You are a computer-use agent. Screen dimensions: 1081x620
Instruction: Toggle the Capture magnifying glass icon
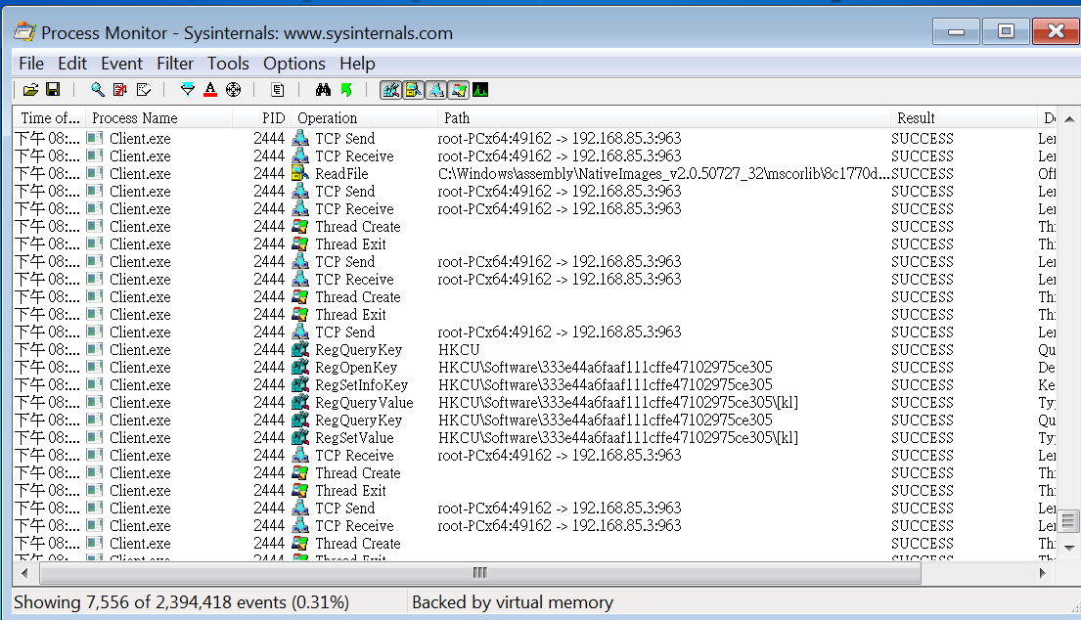98,90
